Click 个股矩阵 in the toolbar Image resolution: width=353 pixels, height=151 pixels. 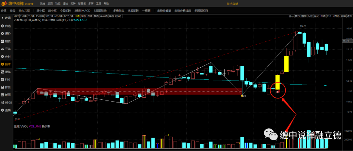tap(65, 10)
